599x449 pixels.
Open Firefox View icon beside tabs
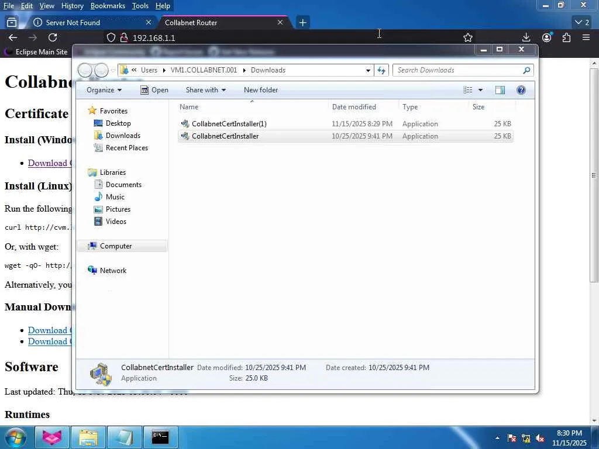click(x=12, y=23)
